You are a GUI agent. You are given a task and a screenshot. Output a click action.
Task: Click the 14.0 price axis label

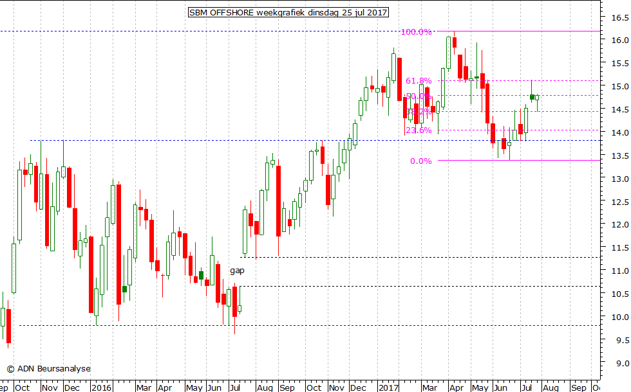pos(619,132)
